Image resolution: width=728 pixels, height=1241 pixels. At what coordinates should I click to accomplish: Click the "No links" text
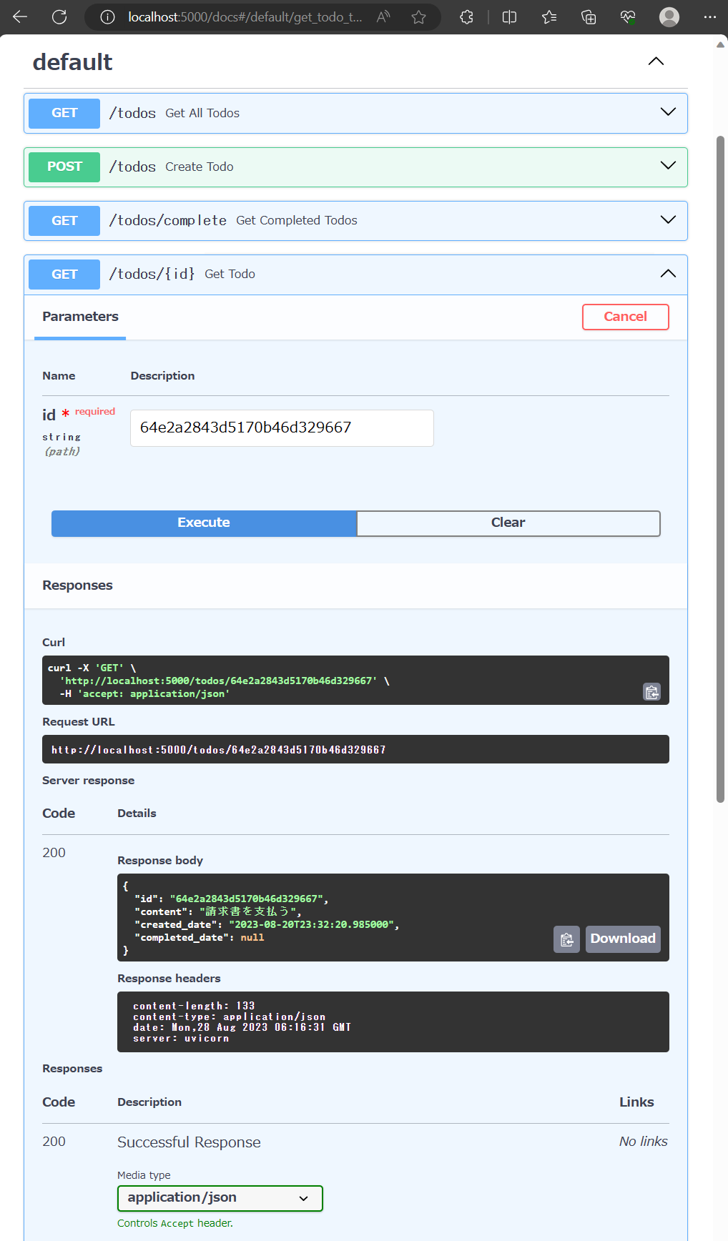pos(644,1142)
